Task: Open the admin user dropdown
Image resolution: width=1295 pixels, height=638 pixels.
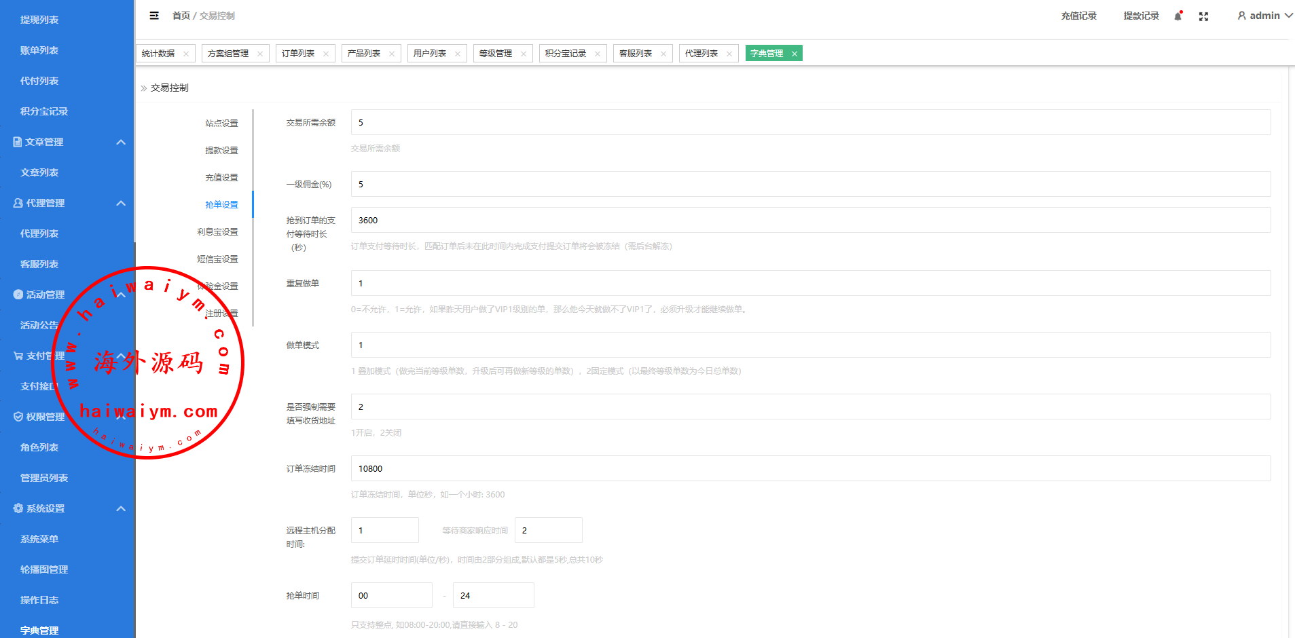Action: [1264, 16]
